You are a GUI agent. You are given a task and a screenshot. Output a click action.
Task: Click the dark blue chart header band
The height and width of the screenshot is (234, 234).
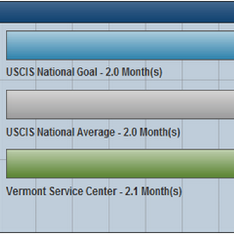117,12
